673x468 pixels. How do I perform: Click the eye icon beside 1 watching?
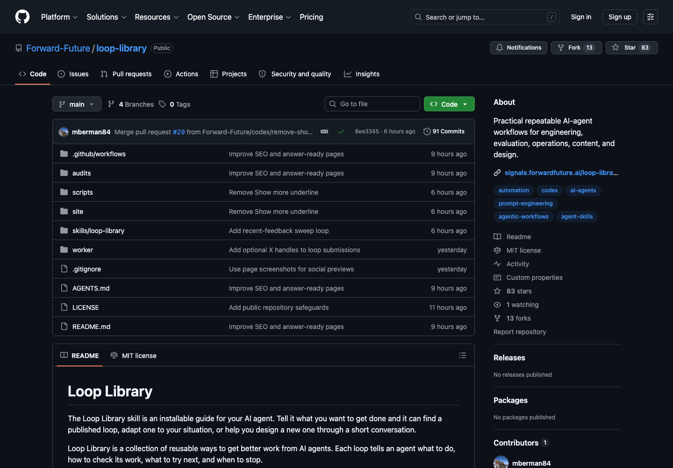[497, 305]
